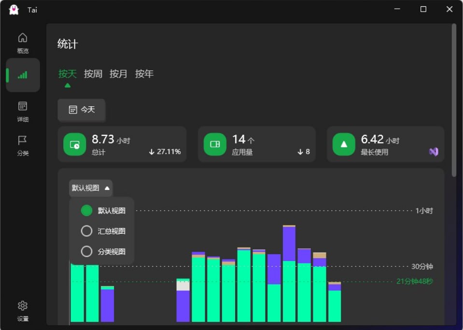Switch to the 按年 tab
Screen dimensions: 463x330
pos(144,74)
